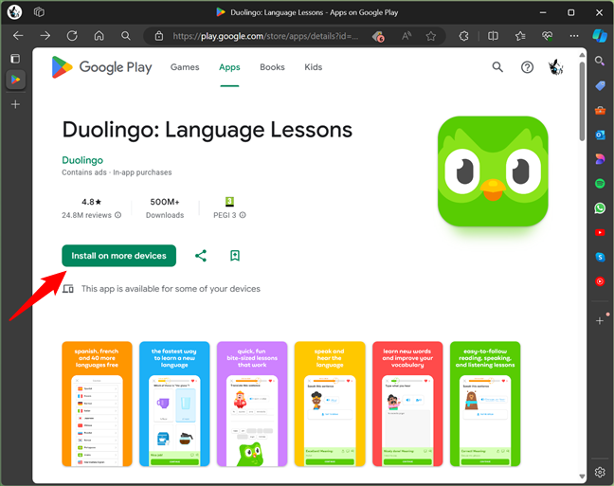Image resolution: width=614 pixels, height=486 pixels.
Task: Add this page to favorites star
Action: [431, 36]
